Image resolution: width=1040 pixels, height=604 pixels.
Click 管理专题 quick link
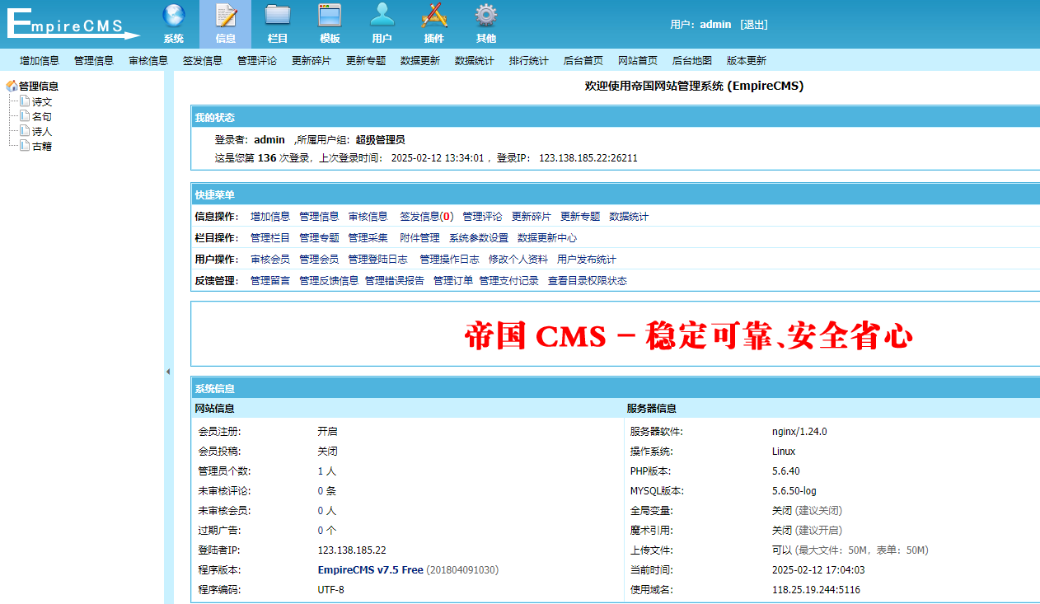tap(319, 238)
